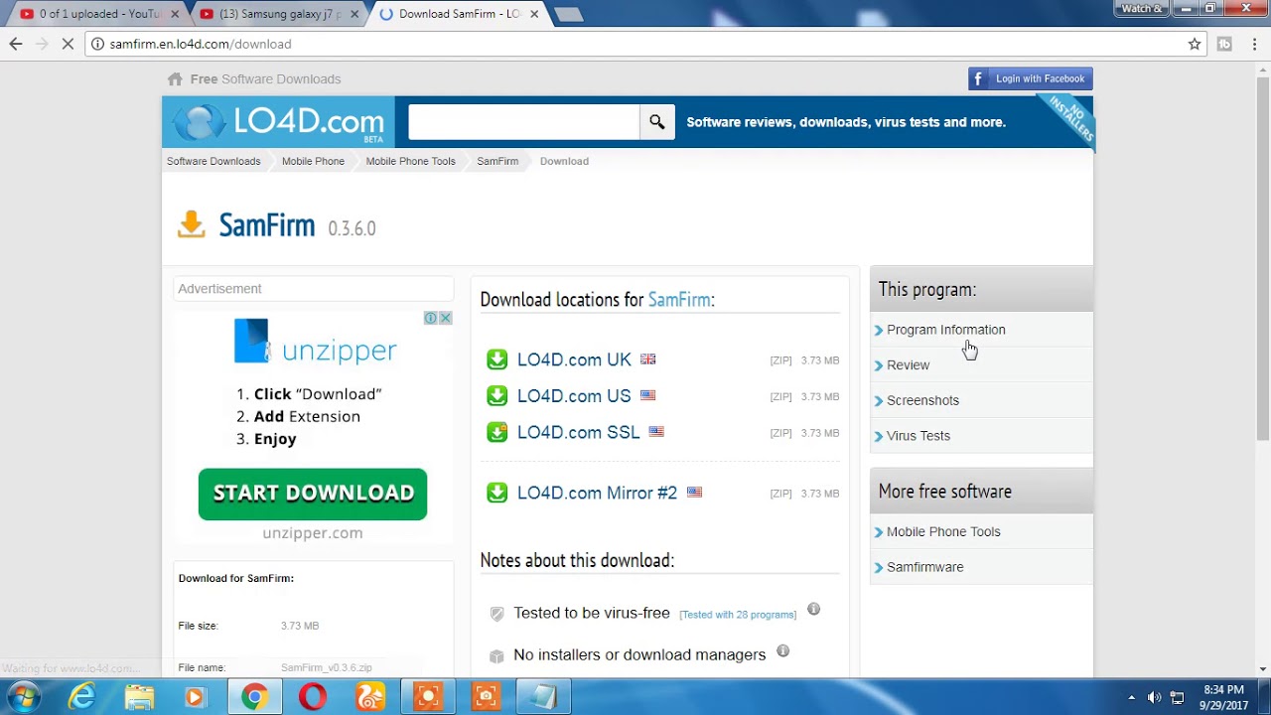The width and height of the screenshot is (1271, 715).
Task: Click Mobile Phone breadcrumb
Action: point(313,161)
